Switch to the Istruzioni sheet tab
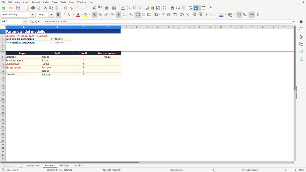Viewport: 306px width, 172px height. click(78, 165)
